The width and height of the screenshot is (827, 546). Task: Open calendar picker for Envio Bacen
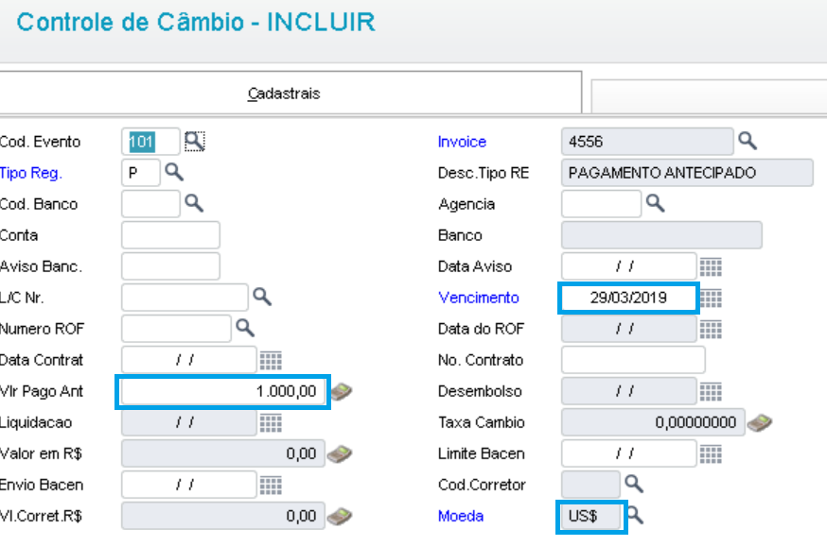[x=271, y=486]
